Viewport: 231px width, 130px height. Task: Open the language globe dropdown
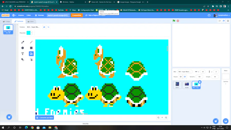tap(14, 15)
